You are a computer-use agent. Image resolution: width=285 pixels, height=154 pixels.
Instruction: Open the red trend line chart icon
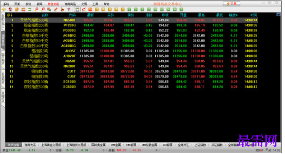[x=84, y=9]
